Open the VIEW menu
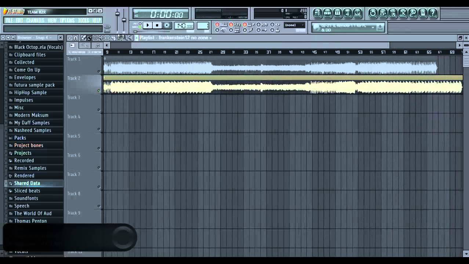Viewport: 469px width, 264px height. tap(52, 21)
